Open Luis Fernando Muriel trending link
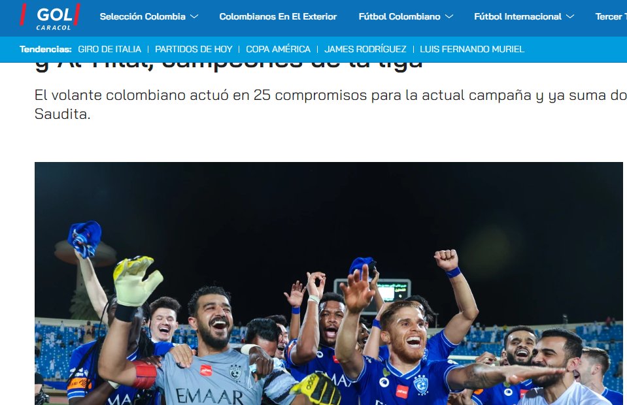The width and height of the screenshot is (627, 405). tap(472, 49)
